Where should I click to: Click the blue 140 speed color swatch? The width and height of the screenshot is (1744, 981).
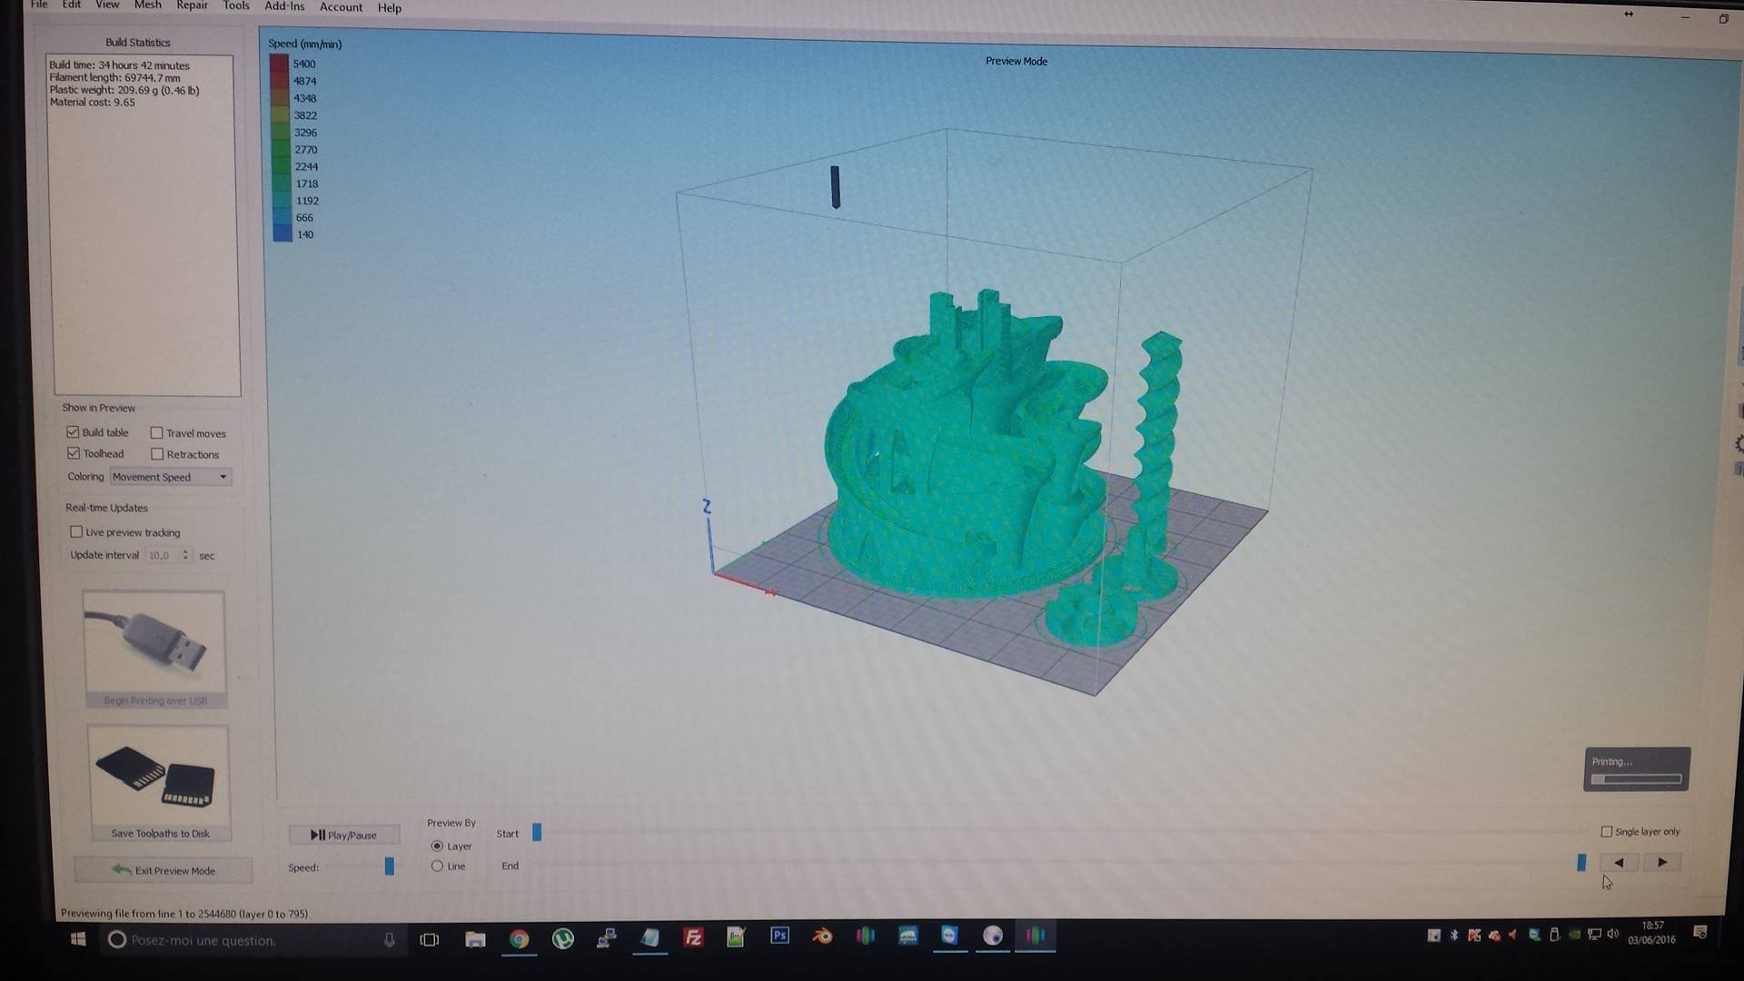pos(282,233)
